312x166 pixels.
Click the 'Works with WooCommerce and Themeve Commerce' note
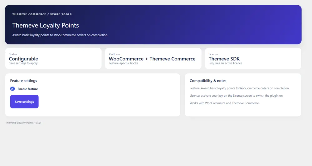pos(225,103)
